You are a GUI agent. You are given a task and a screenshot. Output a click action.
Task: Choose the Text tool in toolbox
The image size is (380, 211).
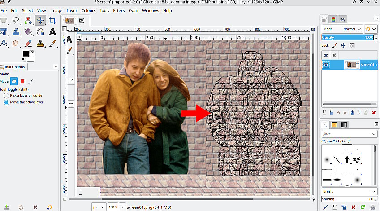[x=52, y=32]
